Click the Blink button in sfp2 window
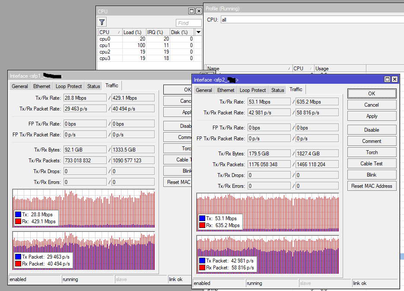Screen dimensions: 404x291 pos(372,175)
